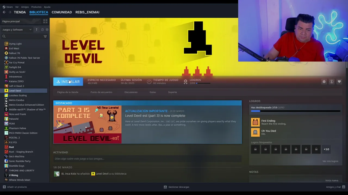Click Gestionar descargas

(176, 187)
